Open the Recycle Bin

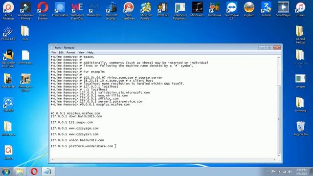coord(300,129)
